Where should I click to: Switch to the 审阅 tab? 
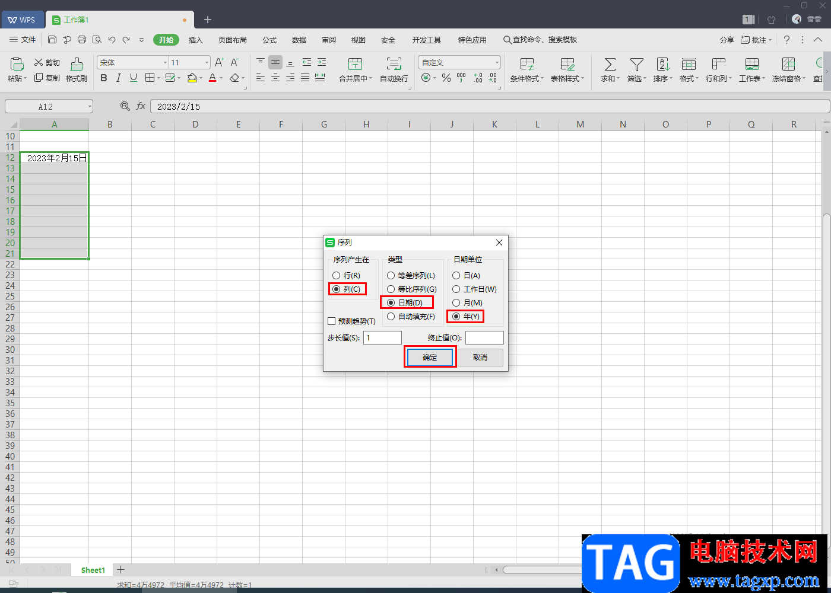click(329, 40)
